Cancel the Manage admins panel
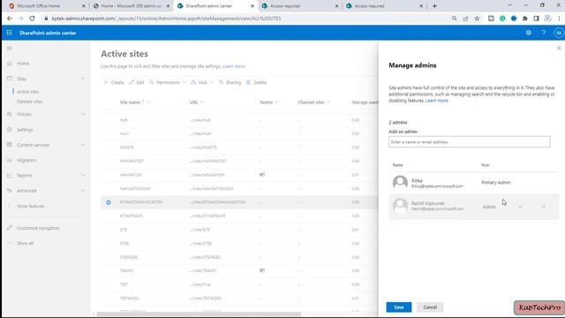565x318 pixels. click(430, 307)
